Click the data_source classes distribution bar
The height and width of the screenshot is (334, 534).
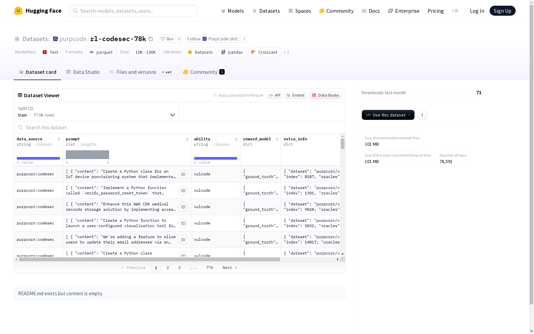point(38,158)
